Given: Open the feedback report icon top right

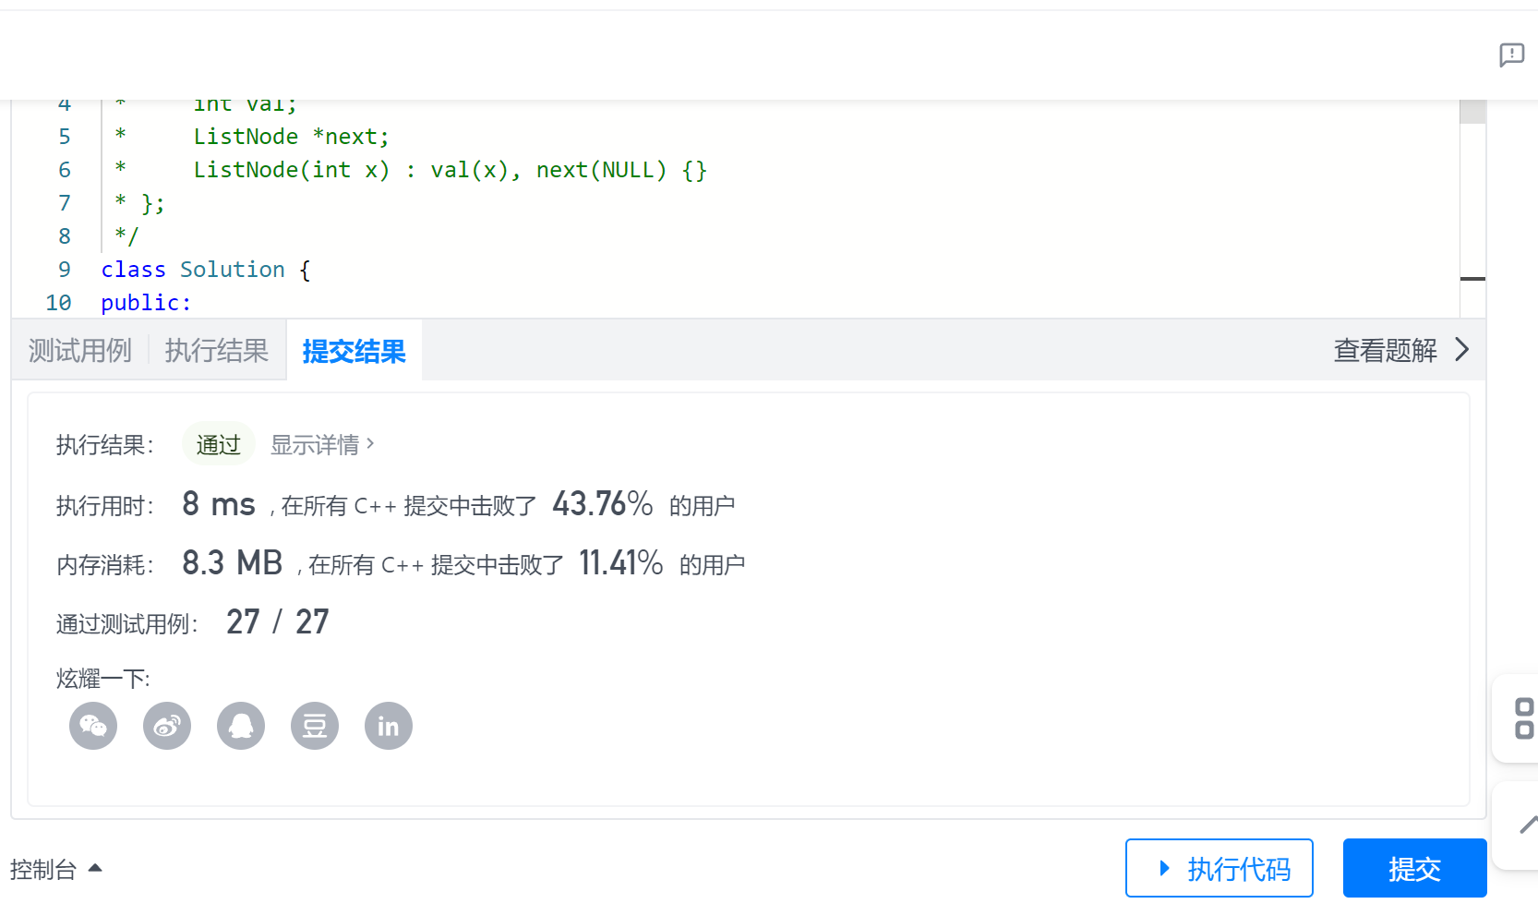Looking at the screenshot, I should point(1511,55).
